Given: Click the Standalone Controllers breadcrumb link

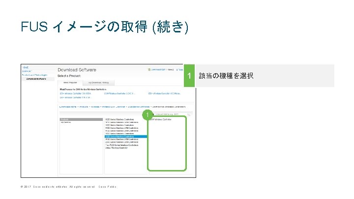Looking at the screenshot, I should tap(139, 107).
